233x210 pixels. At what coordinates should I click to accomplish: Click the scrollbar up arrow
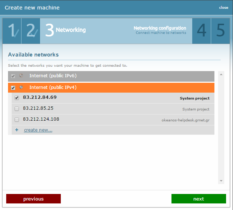click(x=221, y=74)
